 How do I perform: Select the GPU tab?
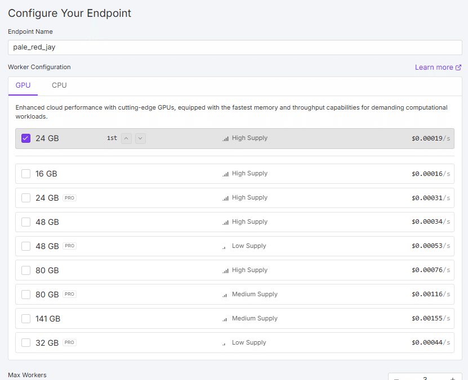coord(23,85)
